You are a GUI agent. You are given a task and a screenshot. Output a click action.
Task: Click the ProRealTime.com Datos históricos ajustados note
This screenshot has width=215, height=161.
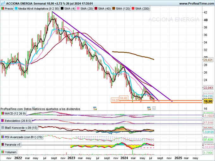coord(40,109)
